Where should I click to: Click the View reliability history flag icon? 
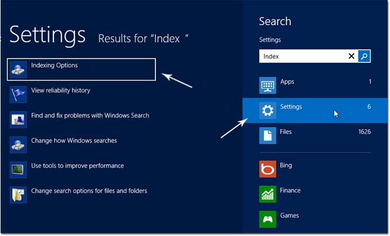(x=18, y=95)
